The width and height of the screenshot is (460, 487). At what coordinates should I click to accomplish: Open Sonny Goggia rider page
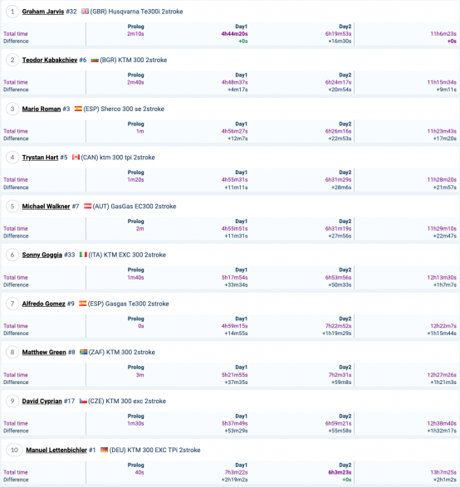pos(42,255)
